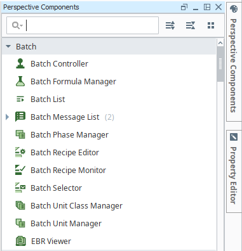Expand the Batch Message List variants
Screen dimensions: 242x251
click(x=7, y=117)
